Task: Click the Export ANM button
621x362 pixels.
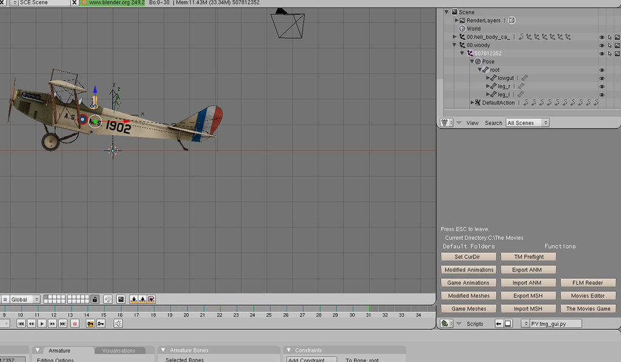Action: click(528, 270)
